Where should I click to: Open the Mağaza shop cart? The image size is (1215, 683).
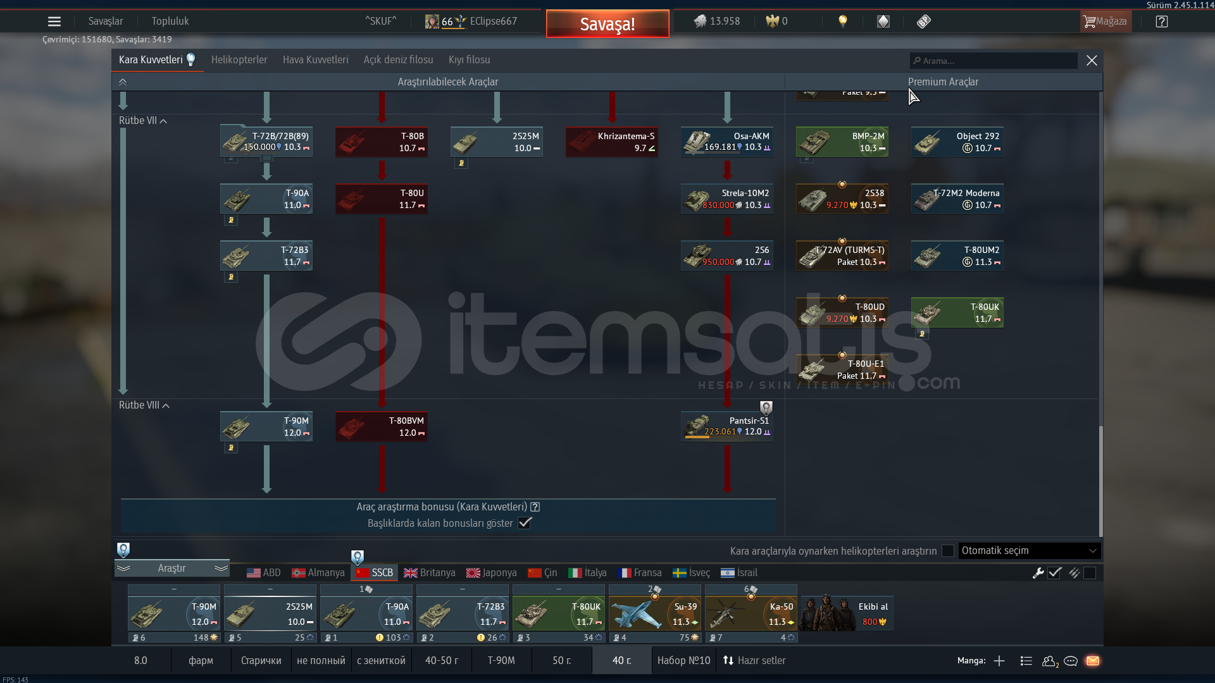[x=1106, y=22]
